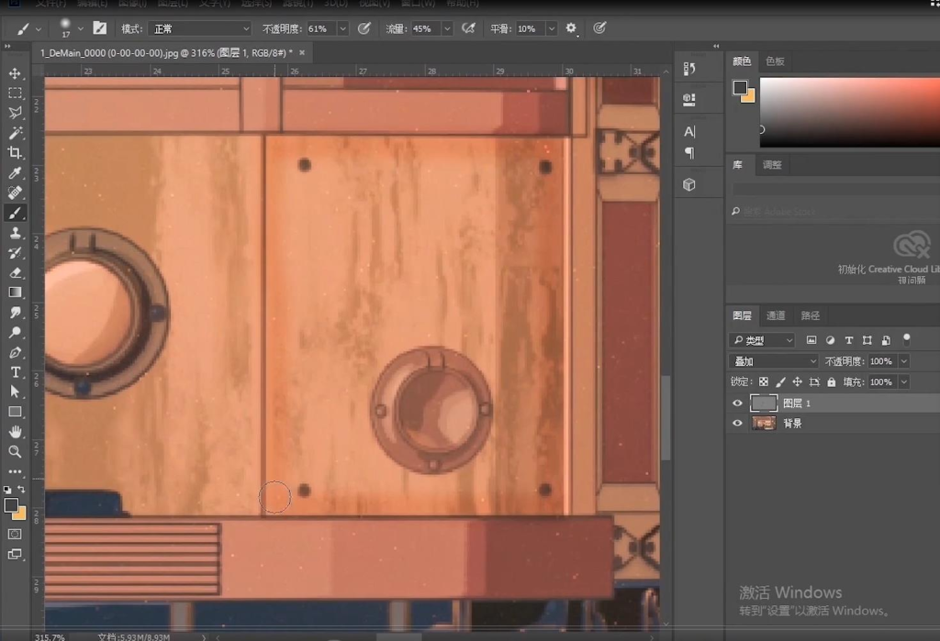940x641 pixels.
Task: Reset default foreground and background colors
Action: coord(7,490)
